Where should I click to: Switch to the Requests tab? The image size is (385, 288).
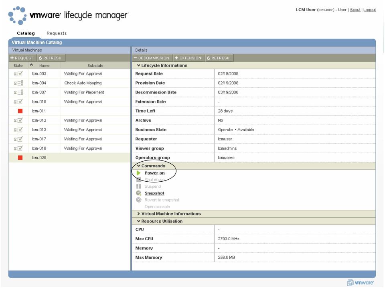coord(57,33)
